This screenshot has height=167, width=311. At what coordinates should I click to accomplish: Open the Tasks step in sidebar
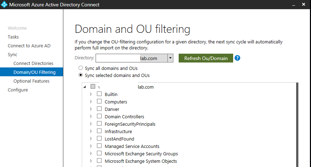click(13, 37)
